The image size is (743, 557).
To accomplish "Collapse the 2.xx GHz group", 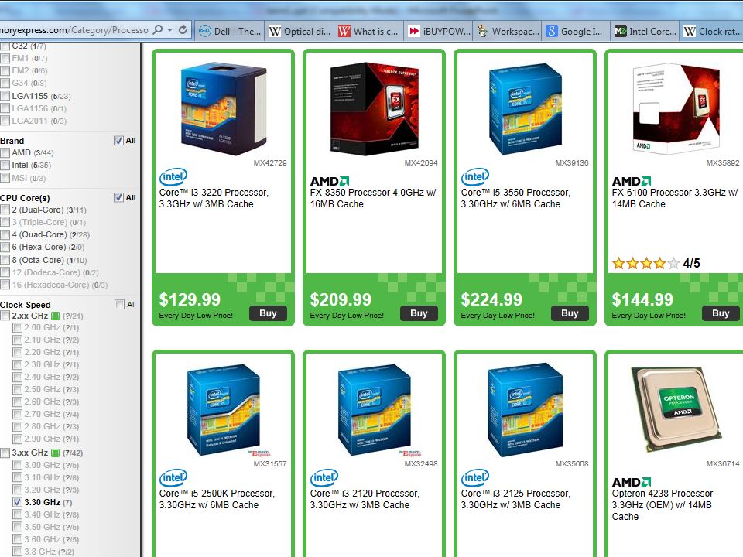I will [x=56, y=316].
